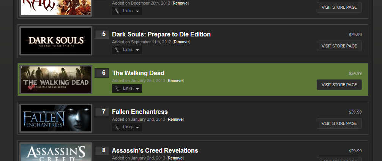Remove Dark Souls from wishlist
Image resolution: width=382 pixels, height=161 pixels.
[x=181, y=42]
